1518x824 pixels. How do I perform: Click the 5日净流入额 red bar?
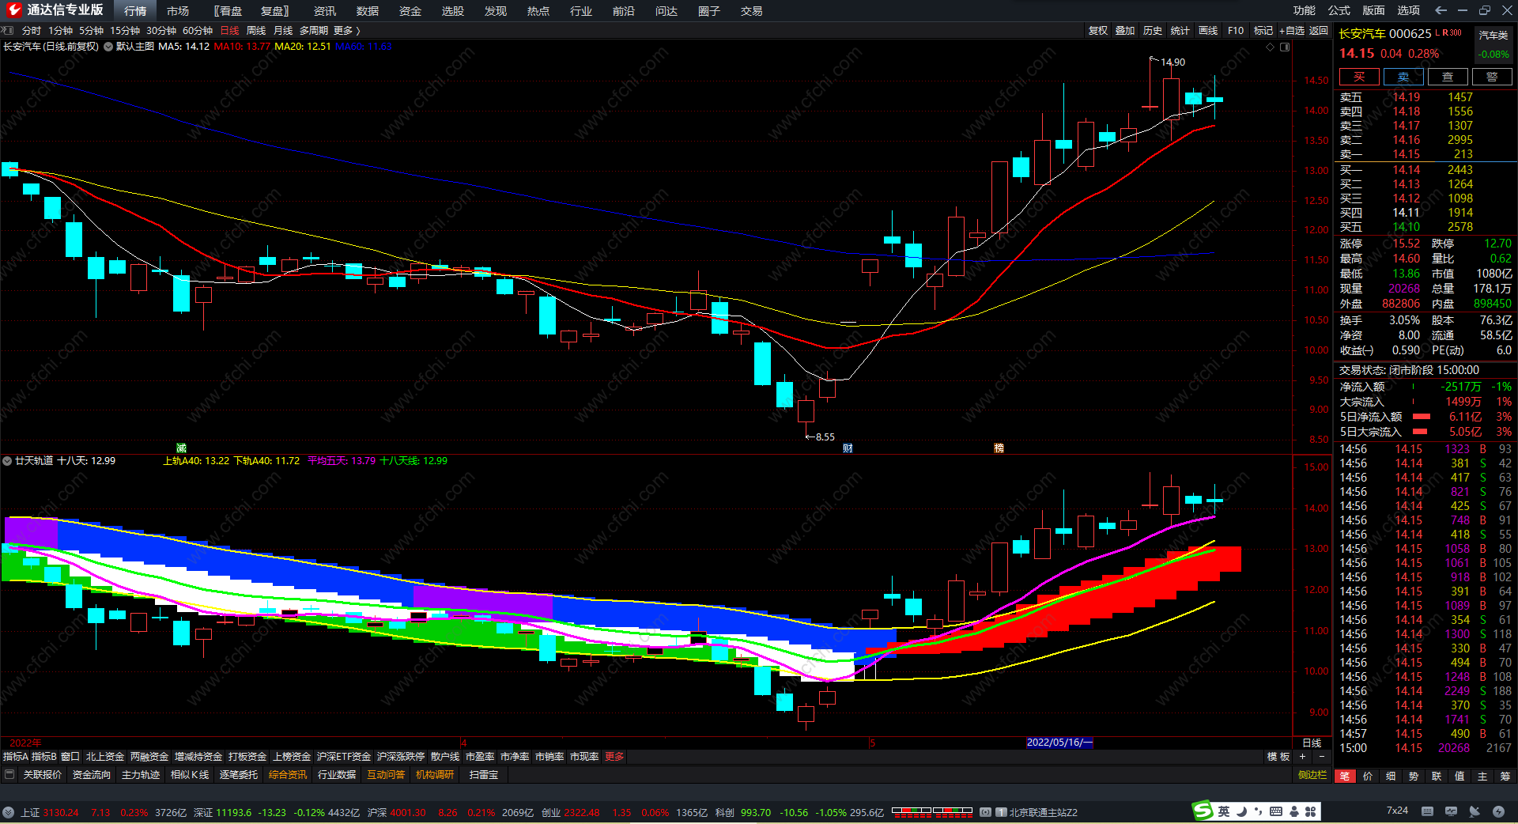[x=1422, y=417]
